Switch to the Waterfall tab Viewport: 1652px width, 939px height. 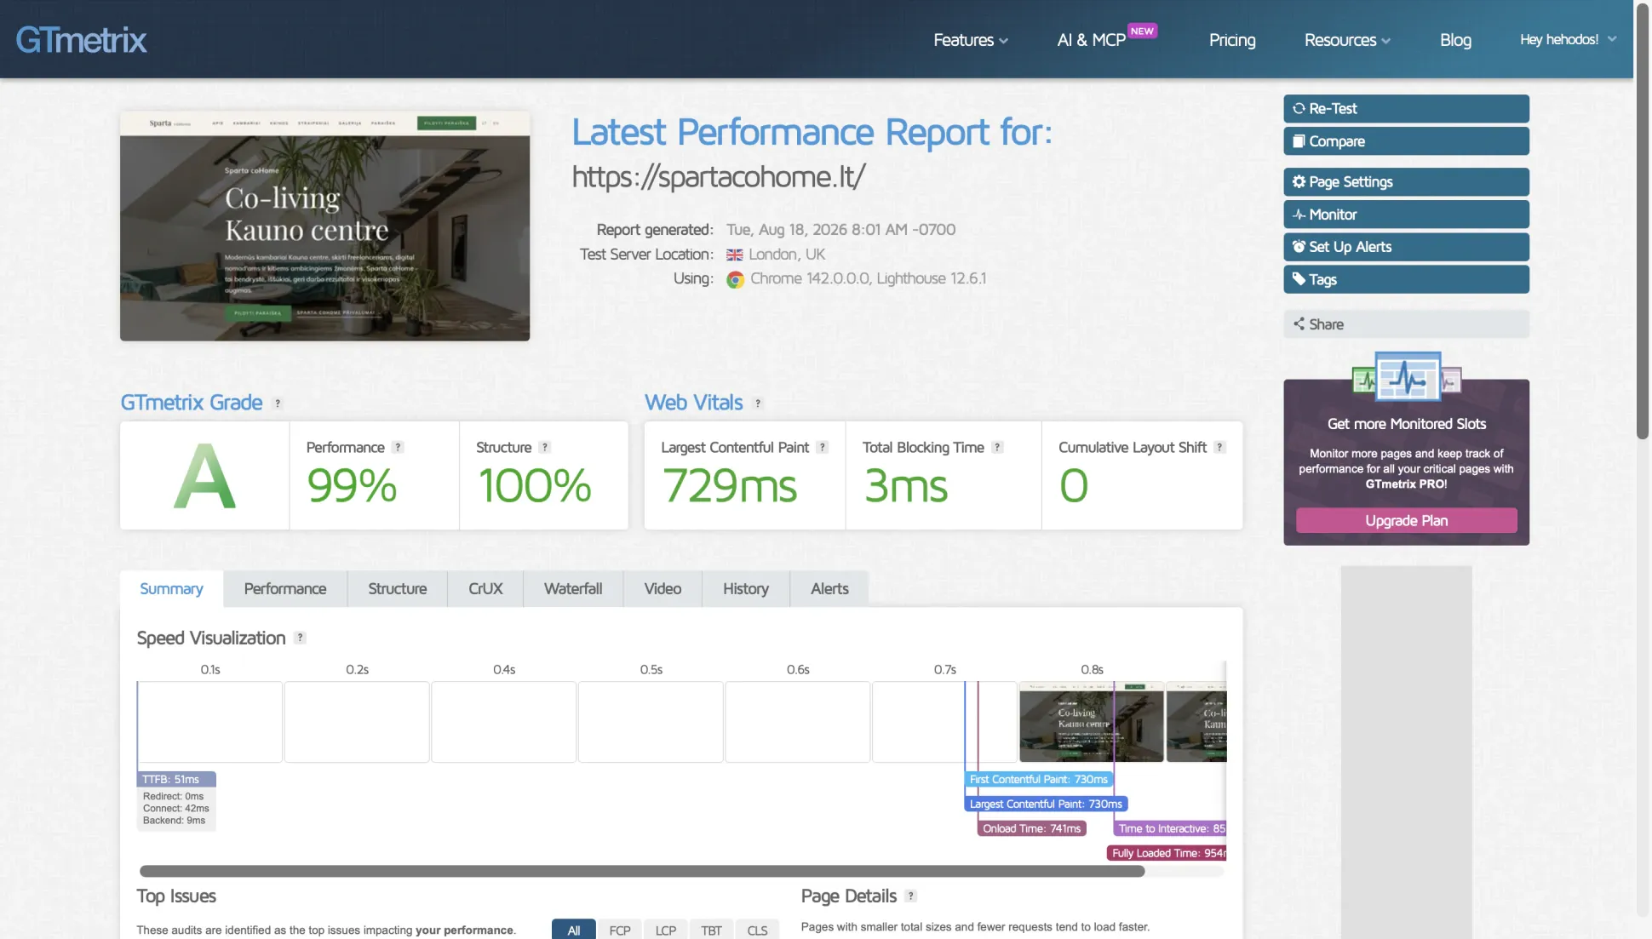(573, 589)
